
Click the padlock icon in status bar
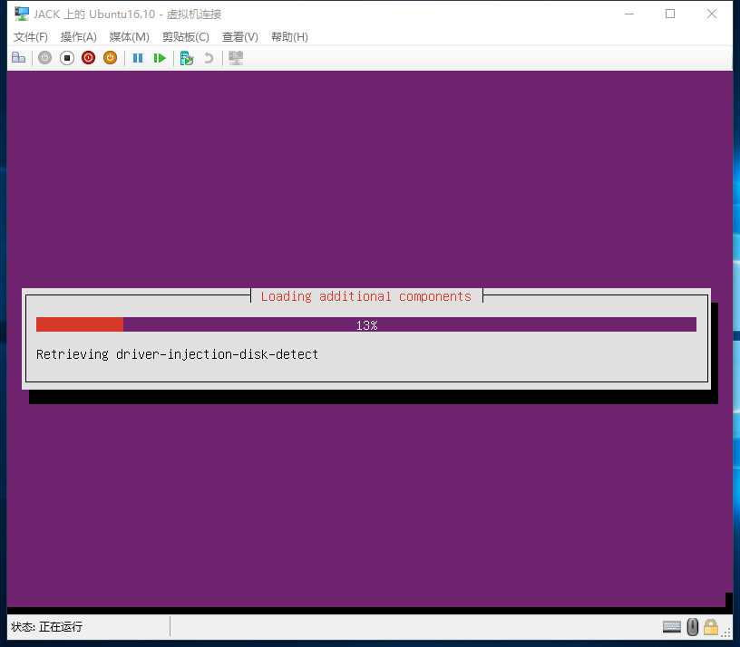(x=711, y=627)
